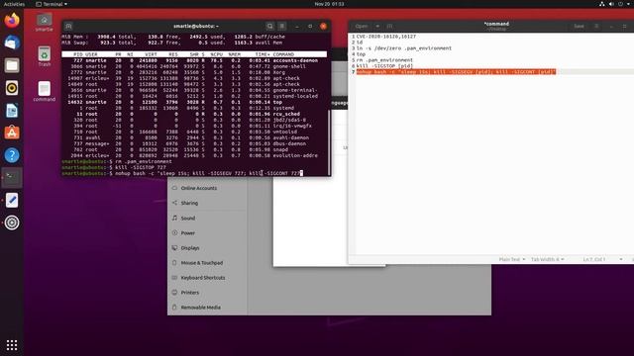Launch Thunderbird mail from the dock
The width and height of the screenshot is (634, 356).
tap(12, 43)
